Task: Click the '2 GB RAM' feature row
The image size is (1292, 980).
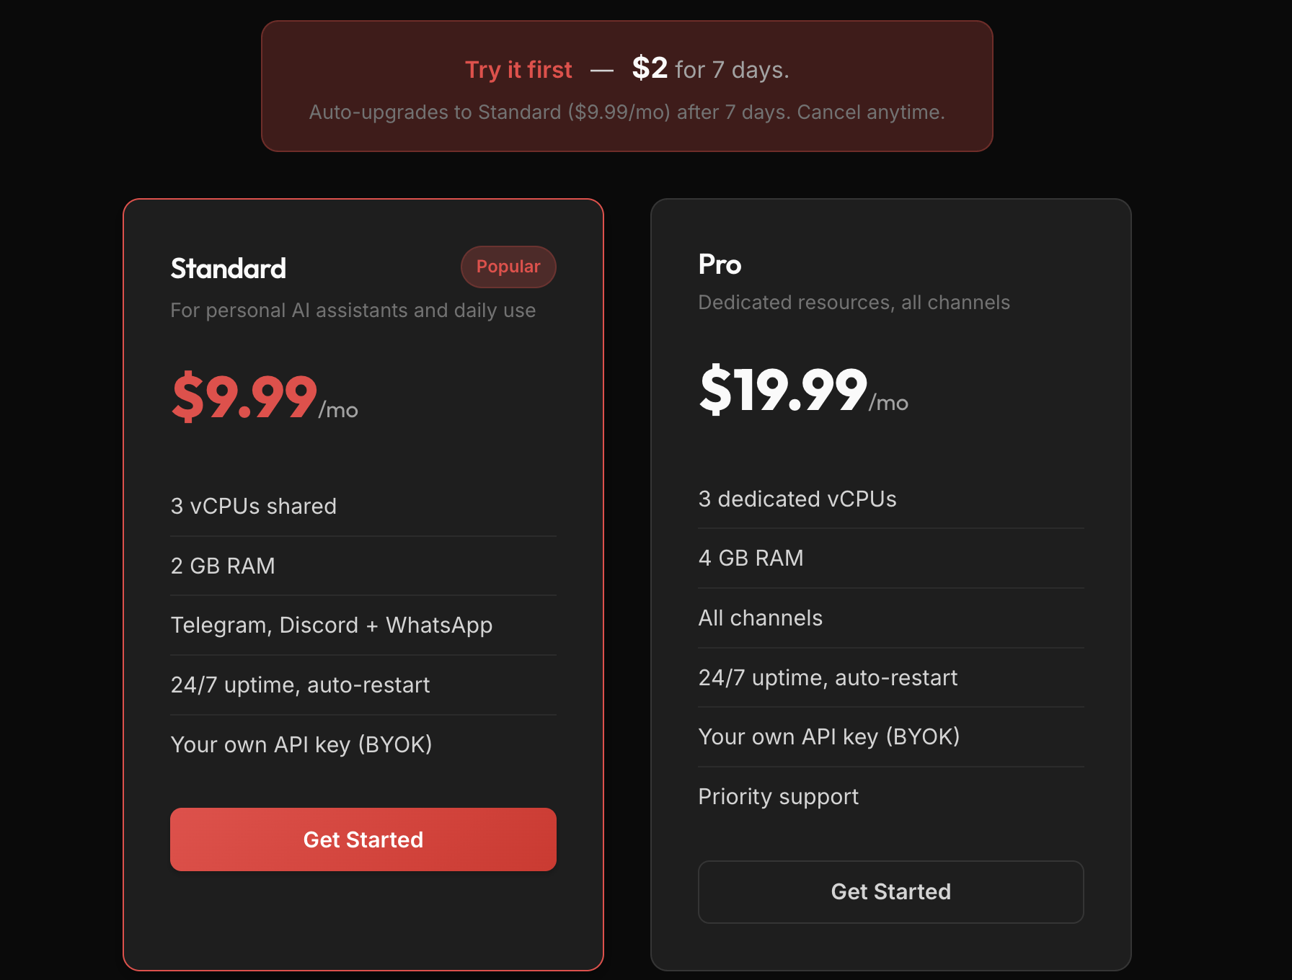Action: (222, 566)
